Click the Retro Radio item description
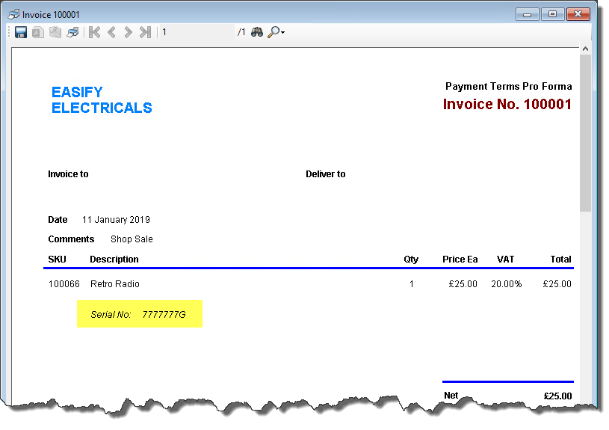 click(x=114, y=284)
